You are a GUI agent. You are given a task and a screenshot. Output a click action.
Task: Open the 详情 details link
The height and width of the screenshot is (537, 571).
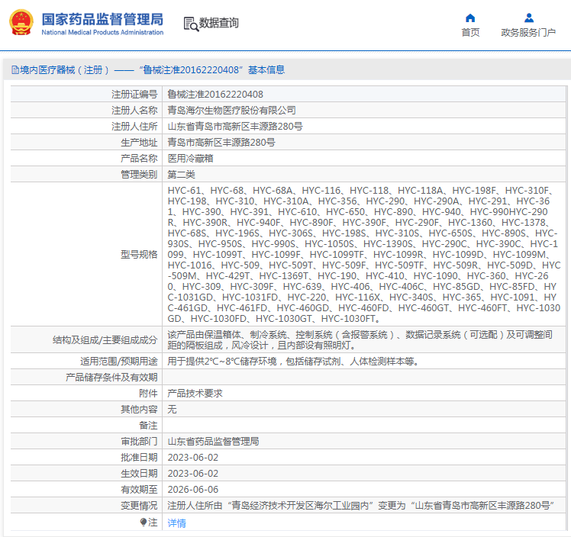(176, 523)
